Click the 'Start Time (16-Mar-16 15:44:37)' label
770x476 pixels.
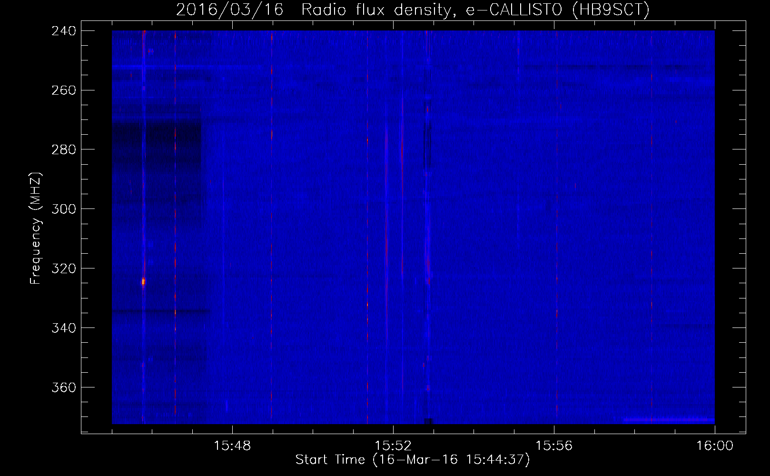413,460
